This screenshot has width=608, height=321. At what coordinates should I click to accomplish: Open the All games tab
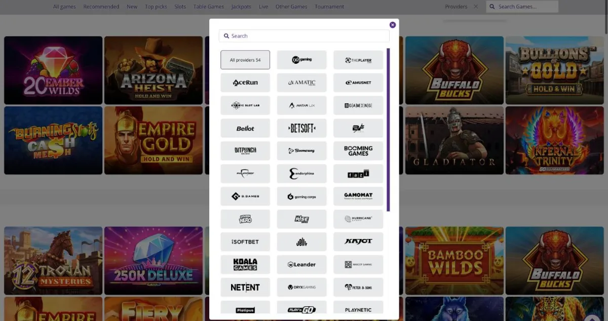tap(65, 7)
